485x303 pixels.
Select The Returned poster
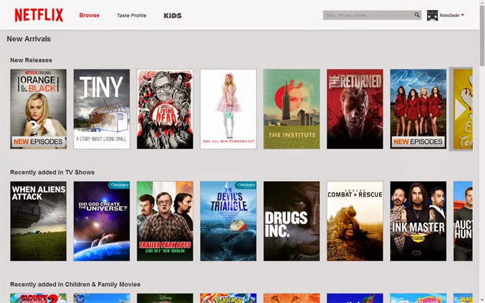(x=355, y=109)
